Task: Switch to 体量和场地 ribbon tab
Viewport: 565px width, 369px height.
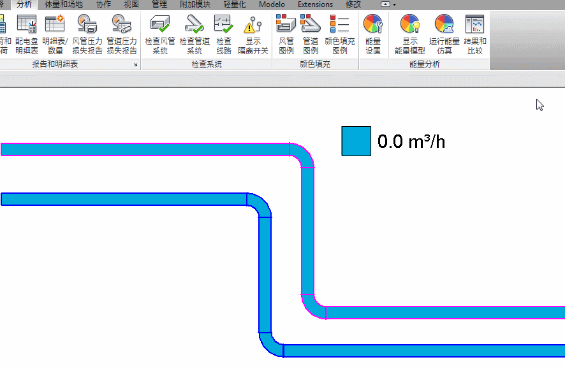Action: (x=63, y=4)
